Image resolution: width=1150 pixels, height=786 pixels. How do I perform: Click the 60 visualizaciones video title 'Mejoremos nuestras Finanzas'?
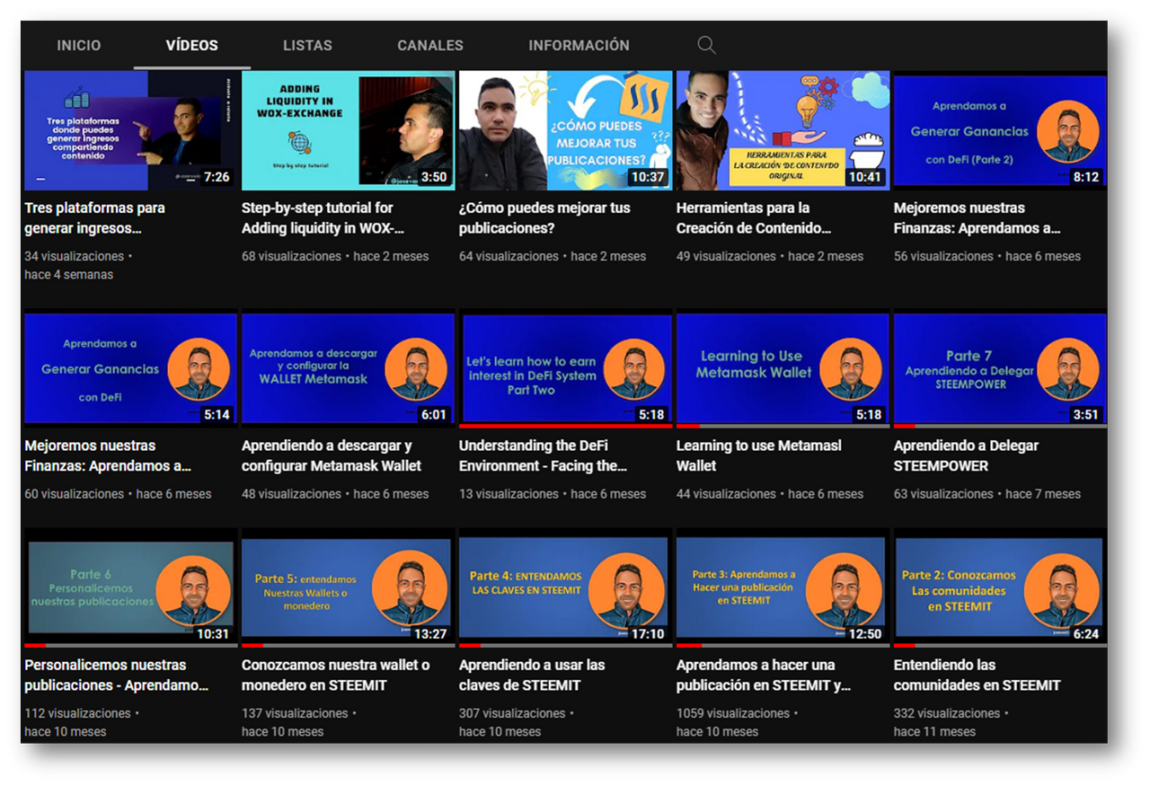(108, 455)
